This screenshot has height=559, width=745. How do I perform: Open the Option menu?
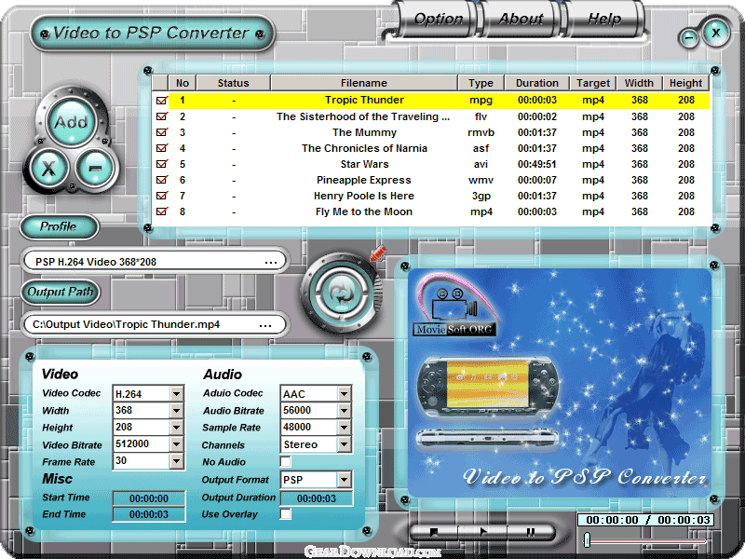[x=438, y=19]
